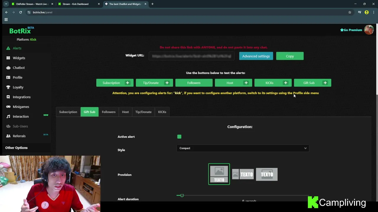The width and height of the screenshot is (378, 212).
Task: Close the Kick Dashboard browser tab
Action: [x=99, y=4]
